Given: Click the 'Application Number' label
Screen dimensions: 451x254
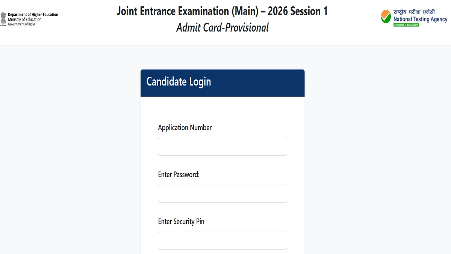Looking at the screenshot, I should 185,128.
